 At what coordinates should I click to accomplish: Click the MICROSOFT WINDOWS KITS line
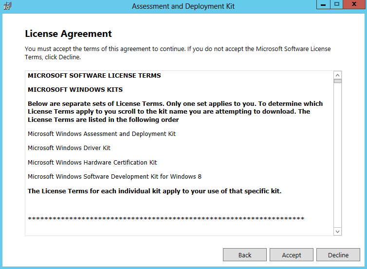tap(75, 89)
